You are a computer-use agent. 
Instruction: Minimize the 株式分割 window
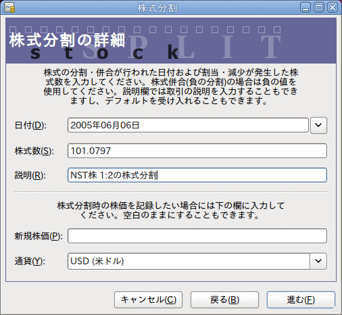click(x=306, y=7)
